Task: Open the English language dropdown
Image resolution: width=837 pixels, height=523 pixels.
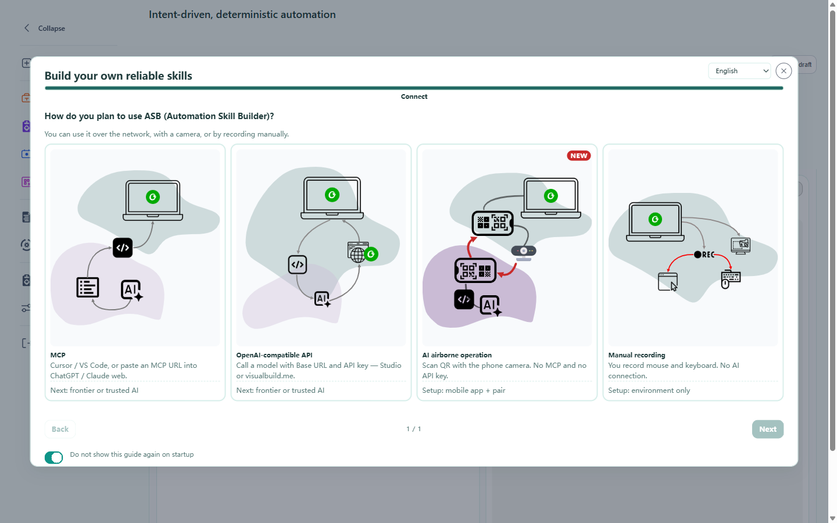Action: pyautogui.click(x=739, y=71)
